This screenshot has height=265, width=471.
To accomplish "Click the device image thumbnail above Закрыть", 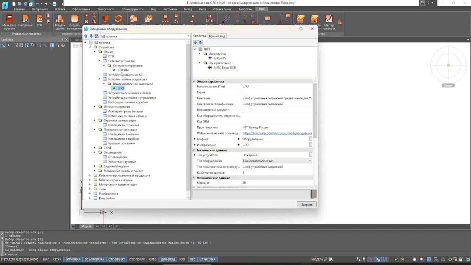I will click(x=314, y=194).
